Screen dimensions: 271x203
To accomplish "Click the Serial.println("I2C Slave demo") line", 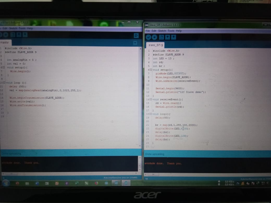I will [x=181, y=92].
